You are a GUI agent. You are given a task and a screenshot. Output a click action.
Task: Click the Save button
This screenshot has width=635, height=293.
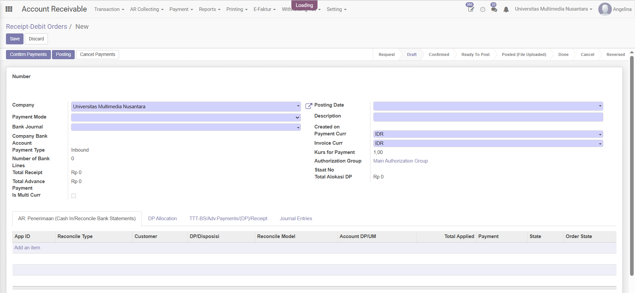[15, 39]
